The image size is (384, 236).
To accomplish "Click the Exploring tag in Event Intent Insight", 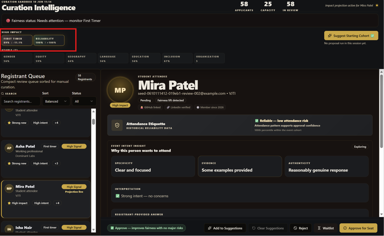I will [360, 147].
